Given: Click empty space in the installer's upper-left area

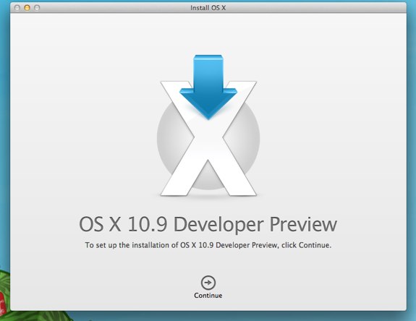Looking at the screenshot, I should (x=67, y=67).
